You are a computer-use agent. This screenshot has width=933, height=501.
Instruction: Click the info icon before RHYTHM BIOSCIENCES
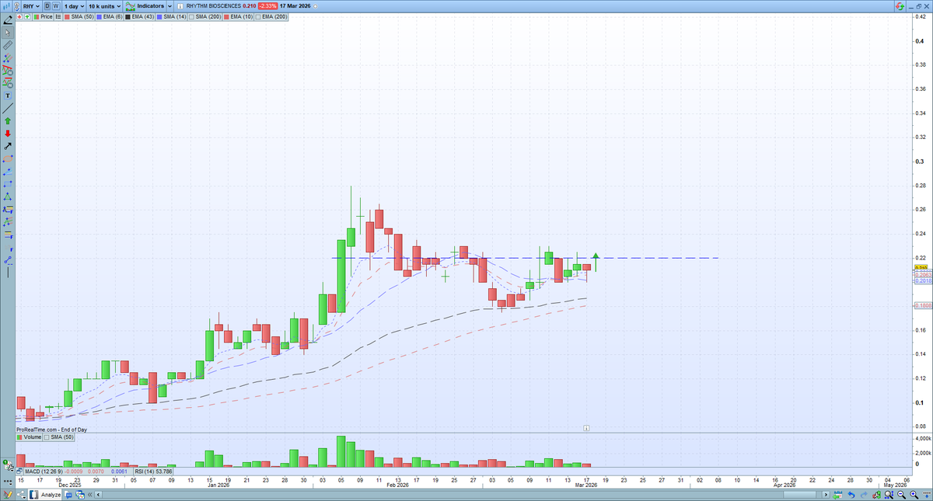[180, 6]
